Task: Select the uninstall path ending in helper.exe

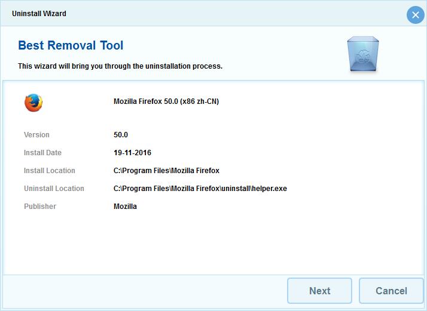Action: tap(200, 189)
